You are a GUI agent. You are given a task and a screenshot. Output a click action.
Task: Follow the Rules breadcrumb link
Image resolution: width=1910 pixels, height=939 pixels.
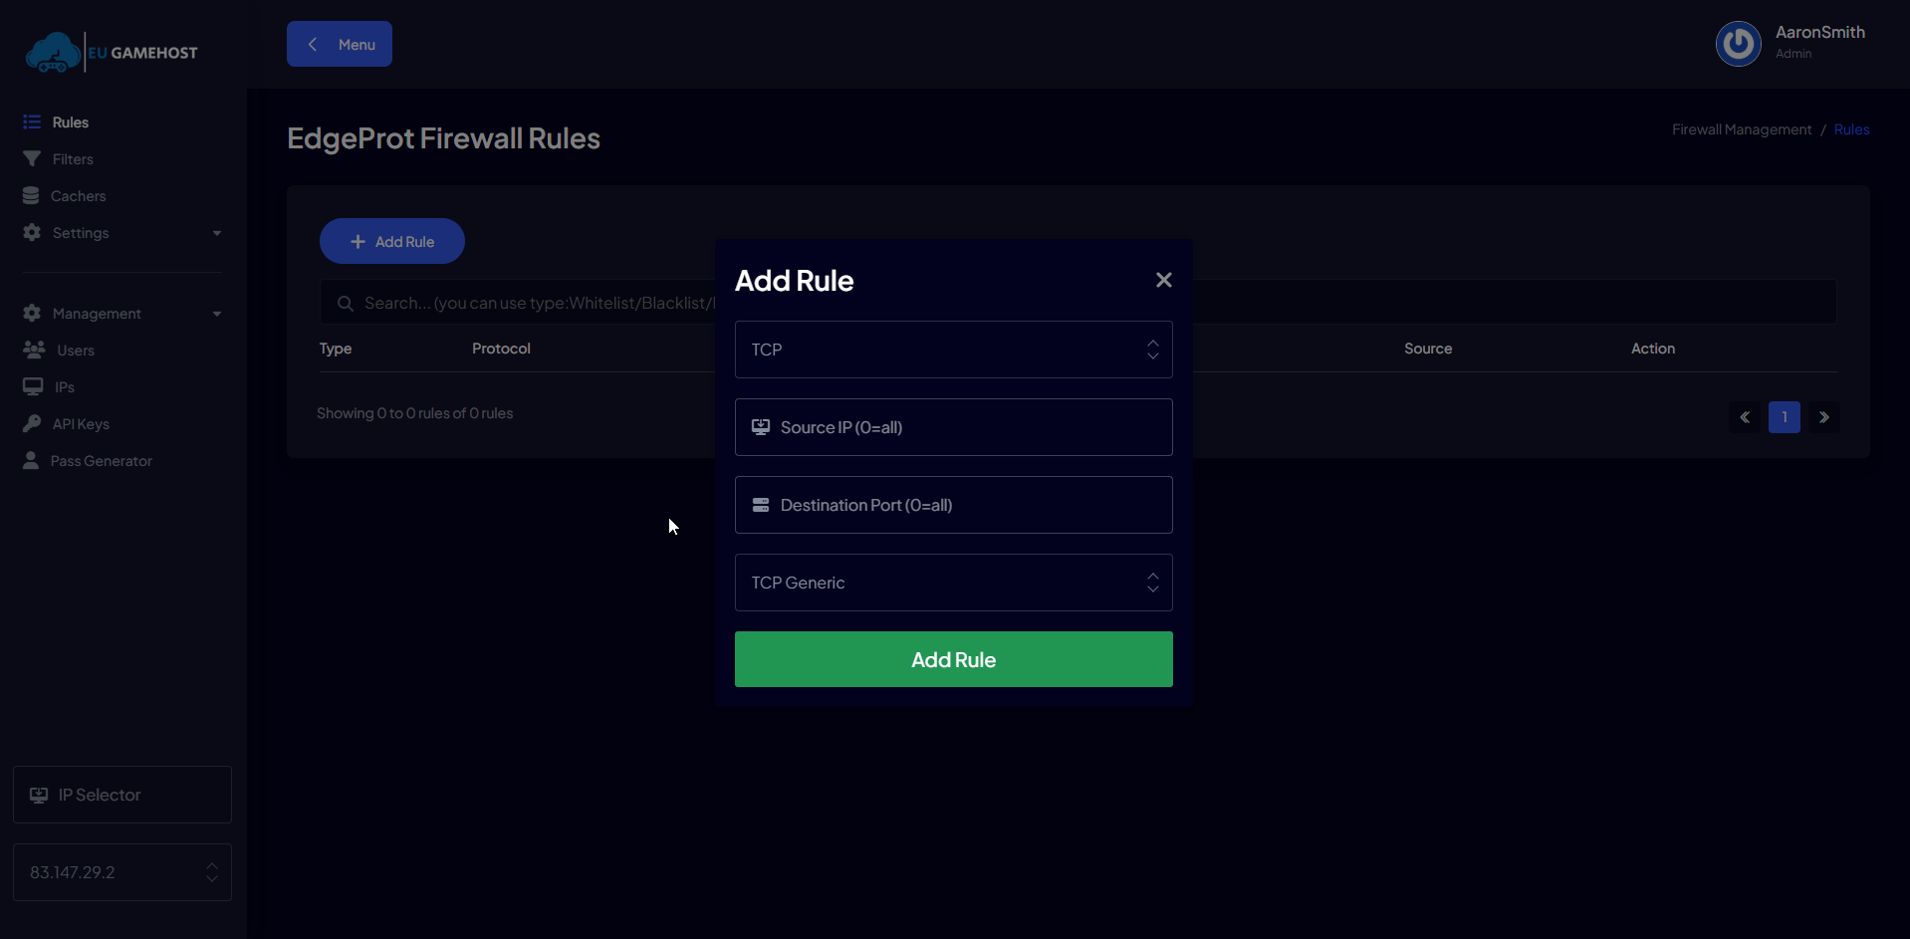point(1851,129)
